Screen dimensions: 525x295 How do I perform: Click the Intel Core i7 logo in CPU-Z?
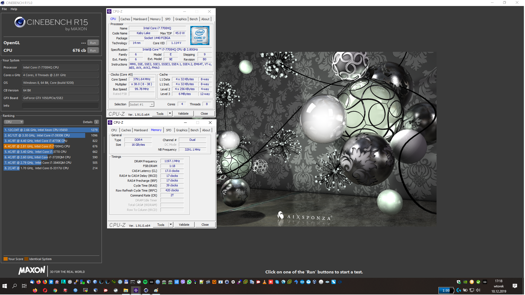click(x=200, y=36)
